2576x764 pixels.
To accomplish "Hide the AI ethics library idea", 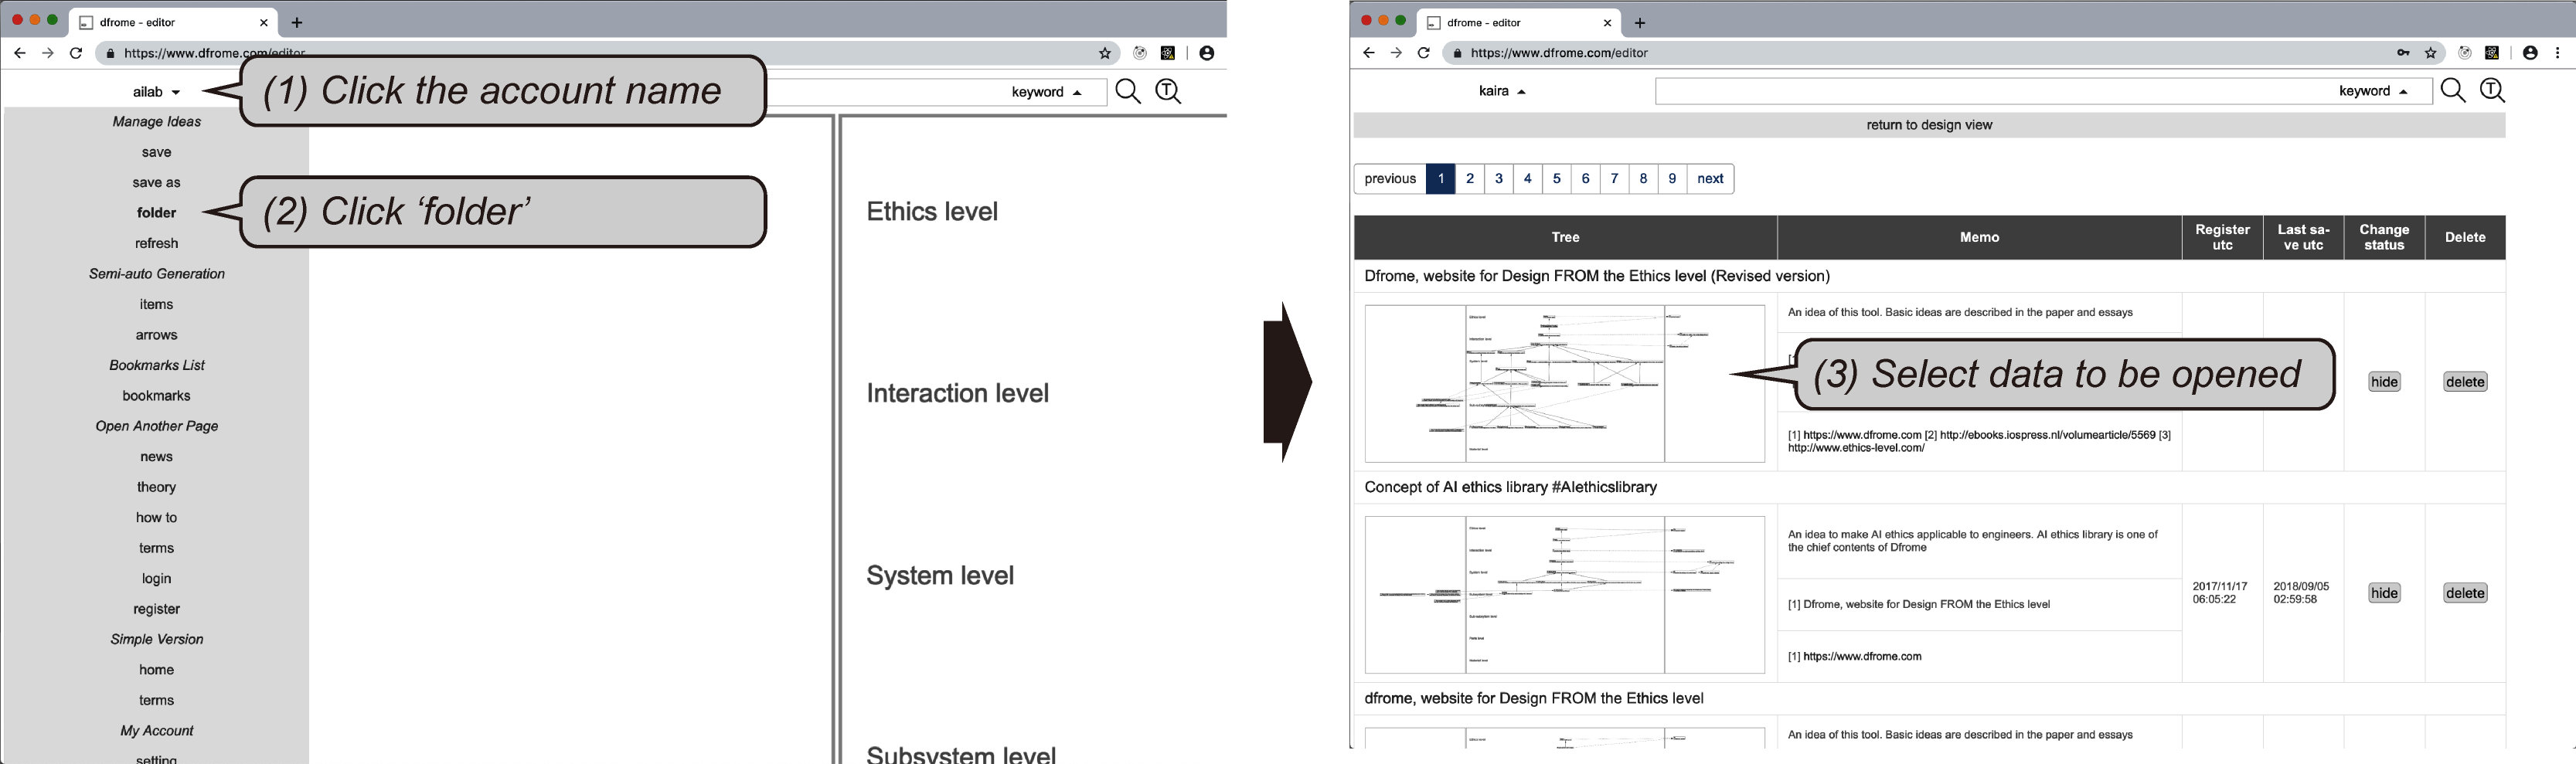I will point(2384,593).
